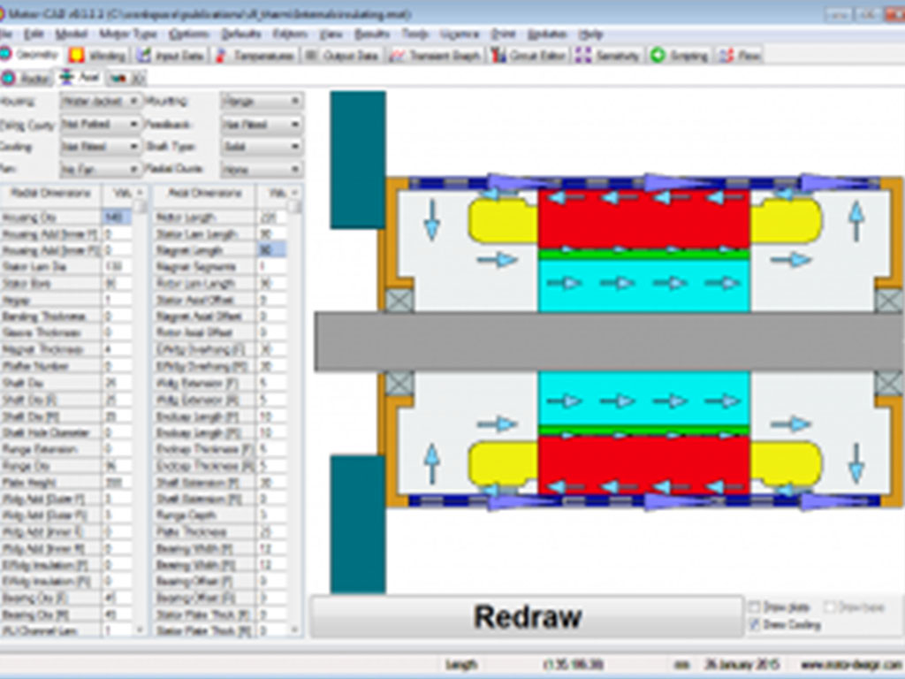
Task: Open the Editors menu
Action: pyautogui.click(x=290, y=34)
